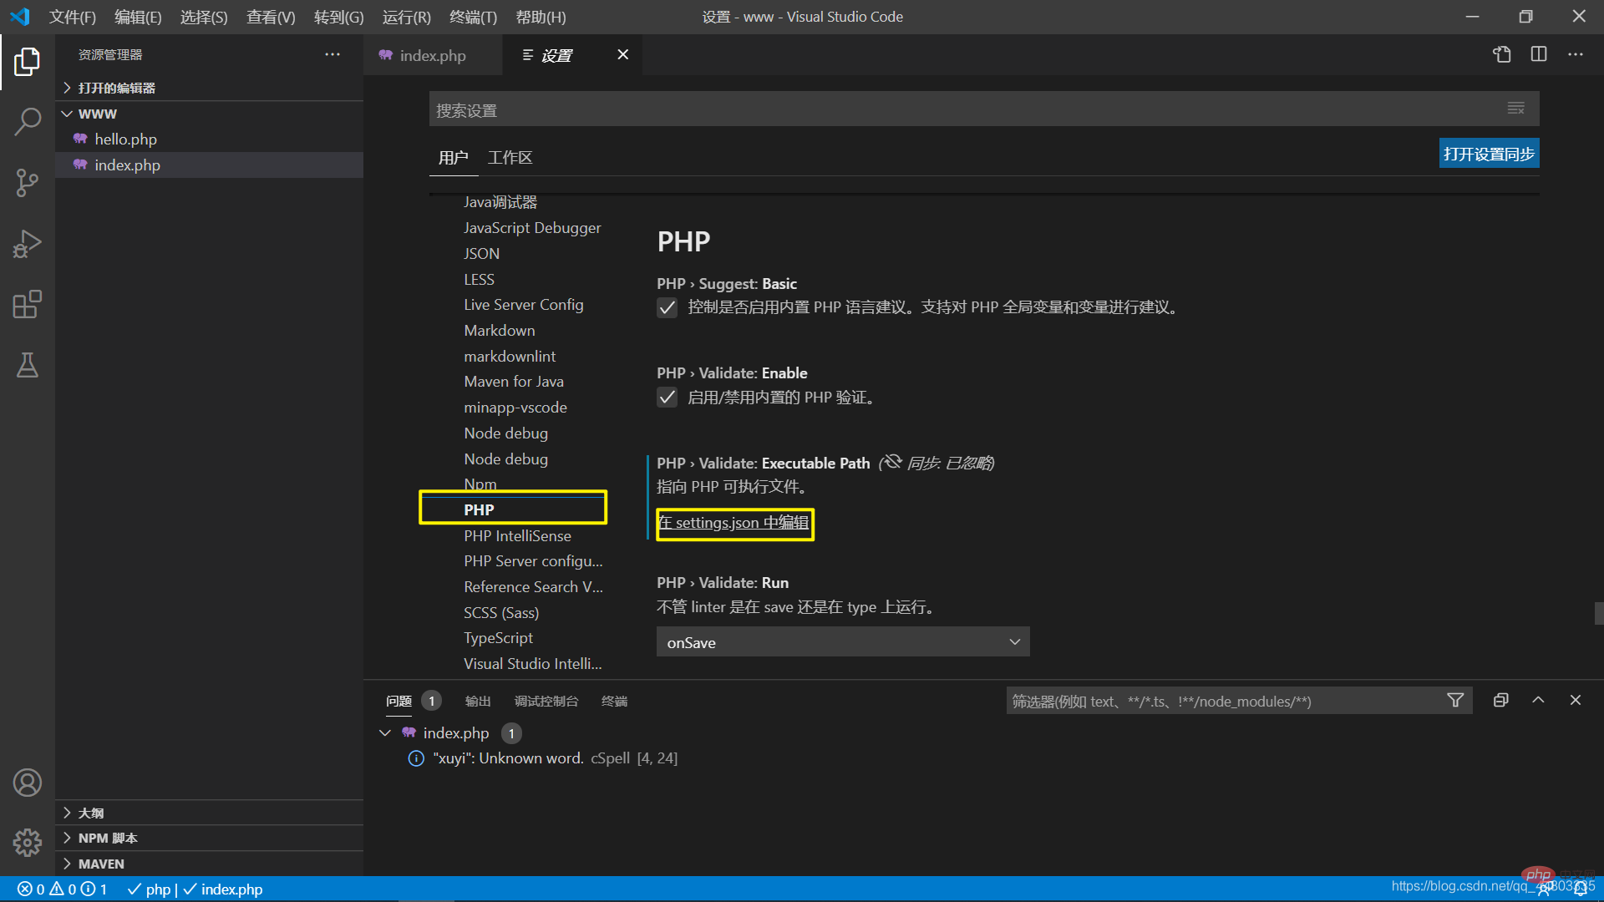
Task: Open the Testing flask view
Action: click(x=27, y=365)
